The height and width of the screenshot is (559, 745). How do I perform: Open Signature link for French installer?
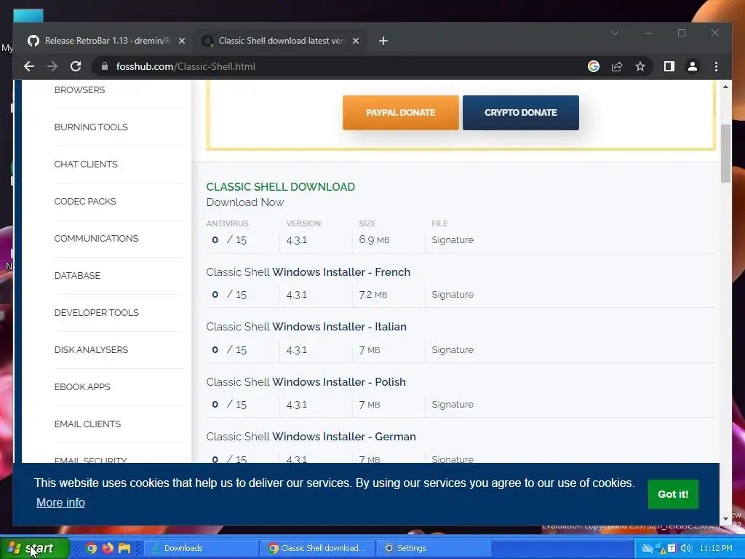coord(453,295)
